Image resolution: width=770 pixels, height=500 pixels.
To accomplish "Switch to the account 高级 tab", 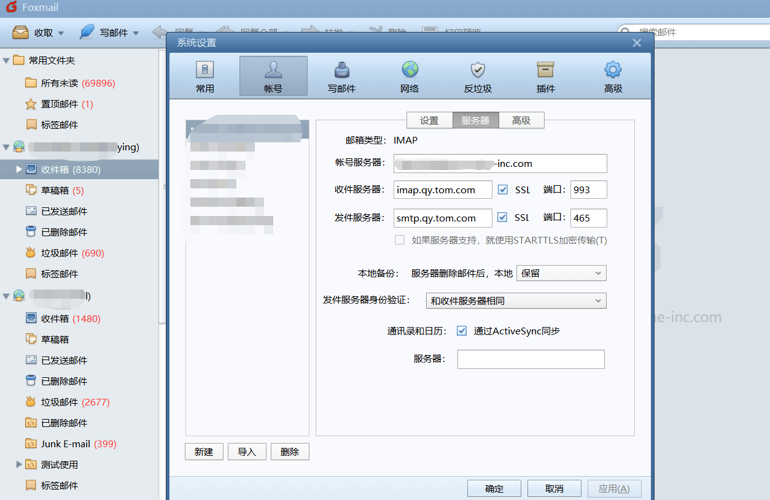I will 521,120.
